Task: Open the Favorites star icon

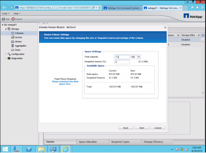Action: tap(197, 8)
